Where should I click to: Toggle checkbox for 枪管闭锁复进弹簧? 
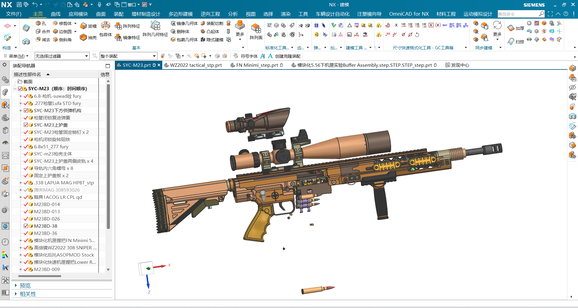pos(26,118)
